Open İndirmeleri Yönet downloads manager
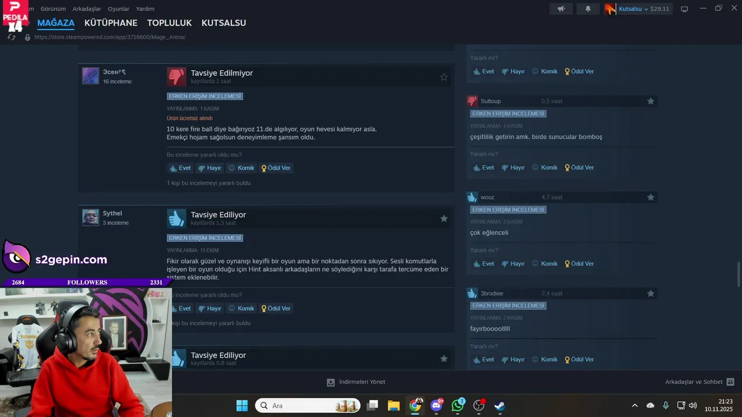The width and height of the screenshot is (742, 417). 356,382
